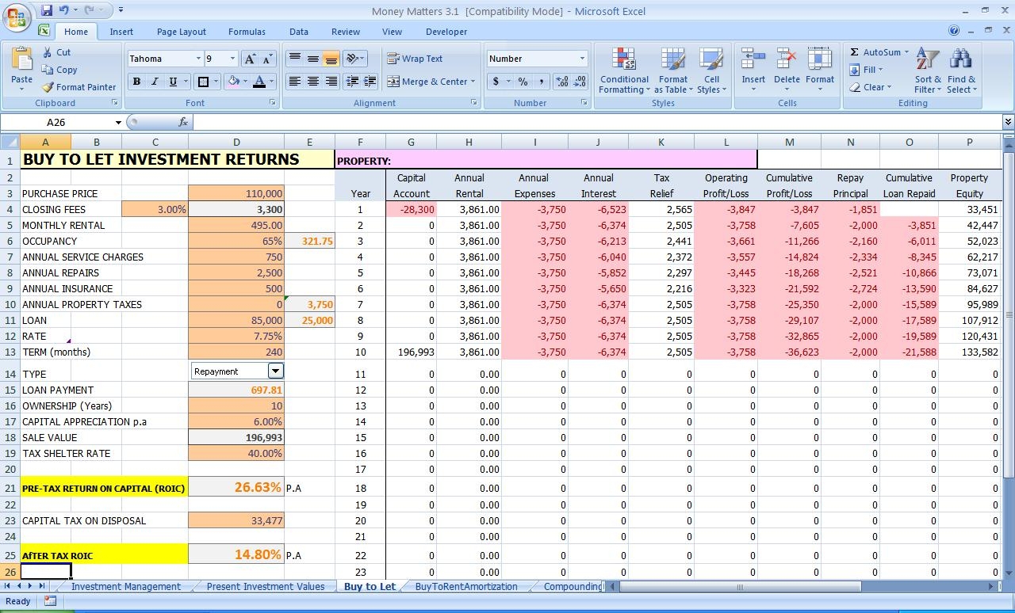This screenshot has height=613, width=1015.
Task: Click the Format as Table button
Action: click(673, 70)
